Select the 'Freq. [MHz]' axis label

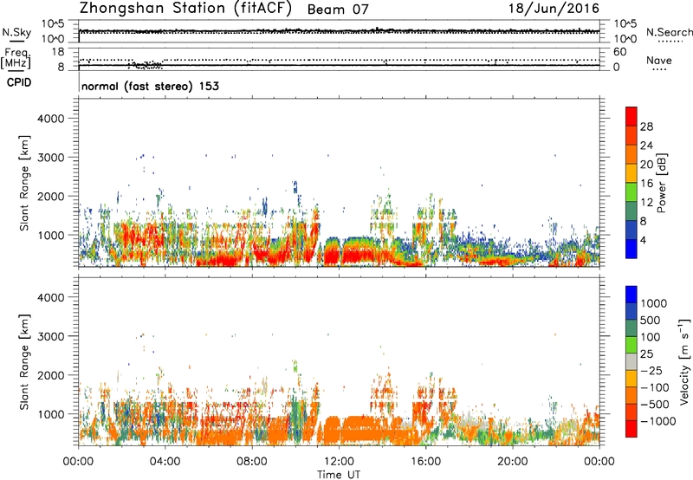(x=16, y=58)
